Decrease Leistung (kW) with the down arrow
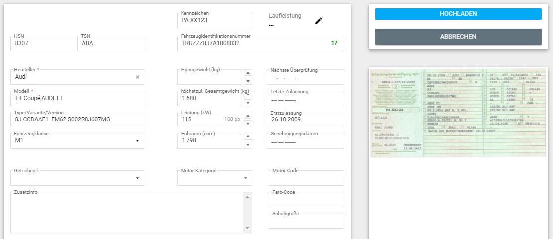553x239 pixels. coord(248,124)
